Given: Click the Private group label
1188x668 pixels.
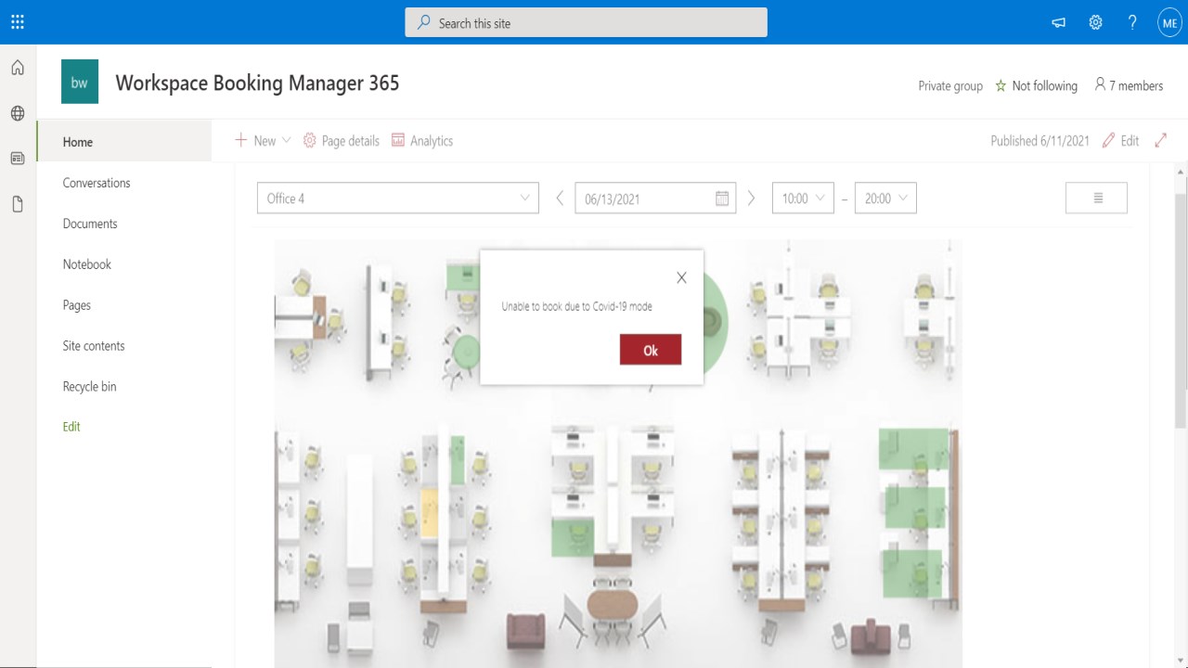Looking at the screenshot, I should 950,85.
